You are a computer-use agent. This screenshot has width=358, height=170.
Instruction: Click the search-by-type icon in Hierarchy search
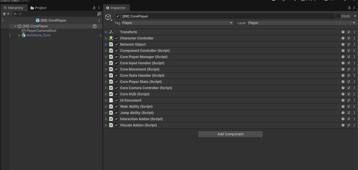[99, 14]
